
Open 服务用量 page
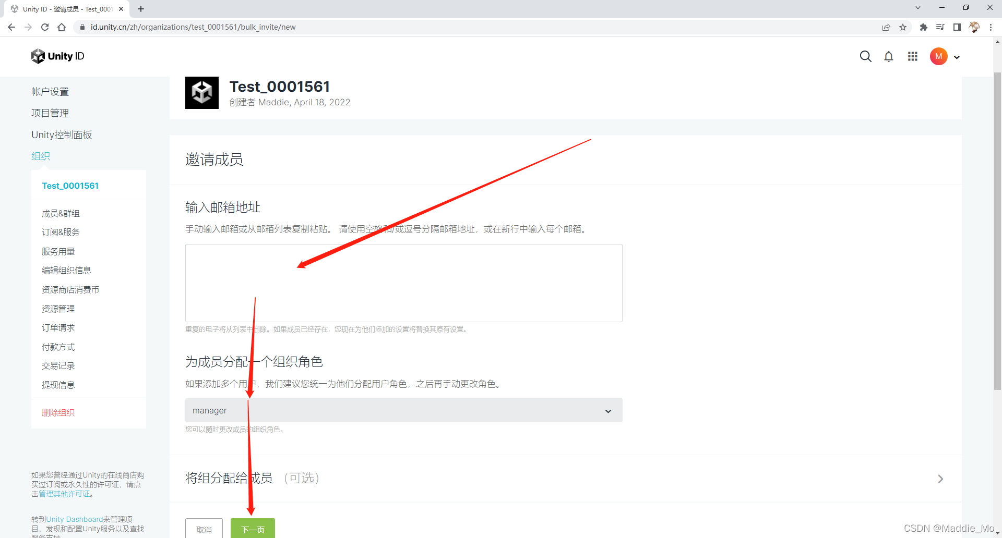[58, 251]
